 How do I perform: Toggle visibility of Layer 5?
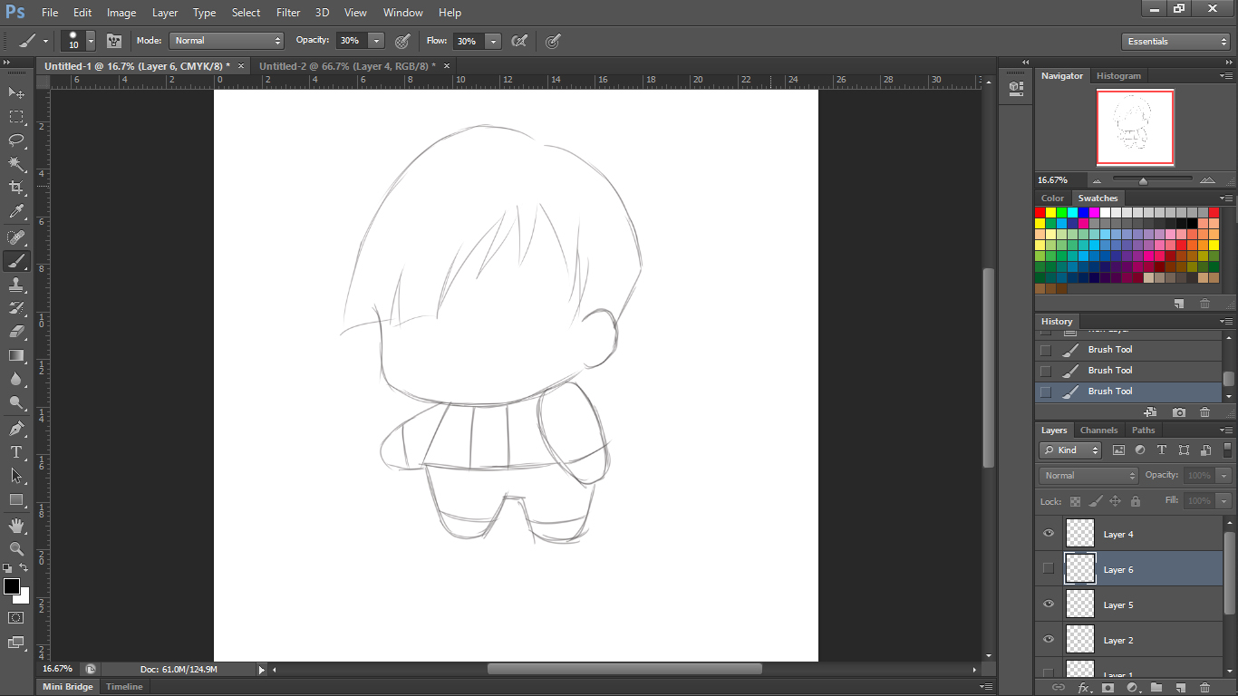[1048, 604]
